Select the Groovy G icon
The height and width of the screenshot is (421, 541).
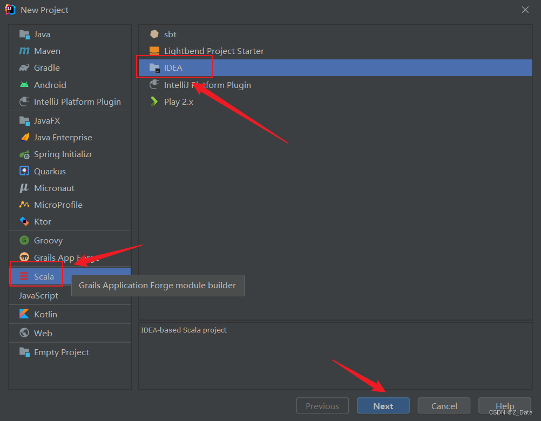click(24, 240)
